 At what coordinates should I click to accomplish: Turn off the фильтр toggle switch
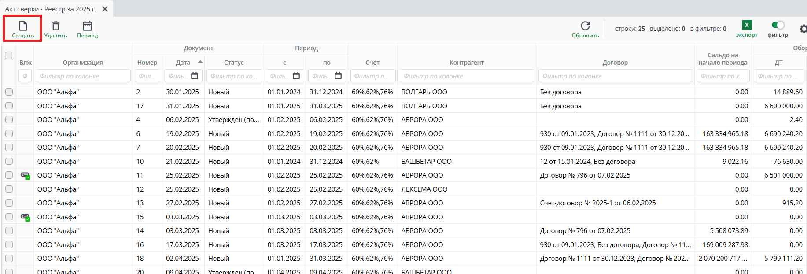pyautogui.click(x=778, y=25)
